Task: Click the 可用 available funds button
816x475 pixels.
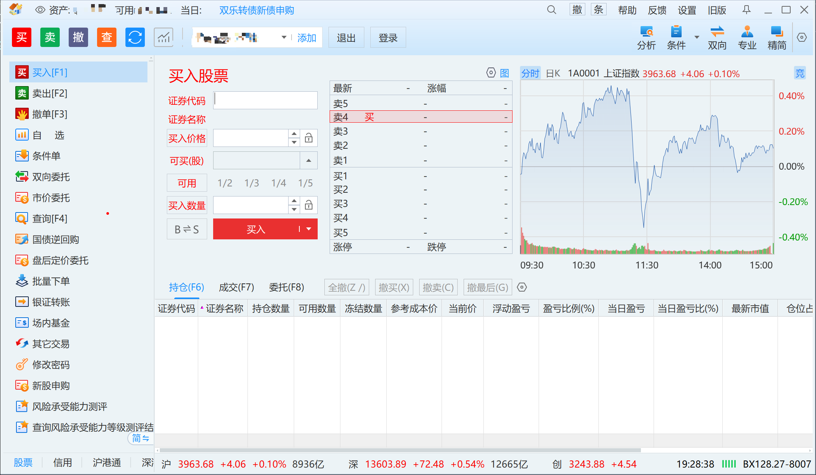Action: [x=187, y=183]
